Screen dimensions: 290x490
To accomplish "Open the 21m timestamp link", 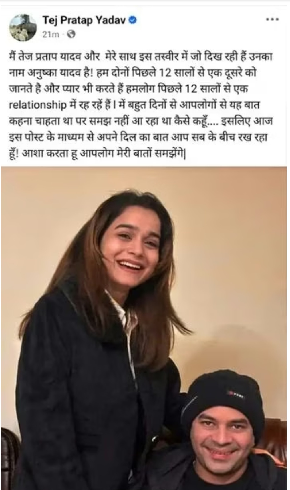I will coord(50,35).
